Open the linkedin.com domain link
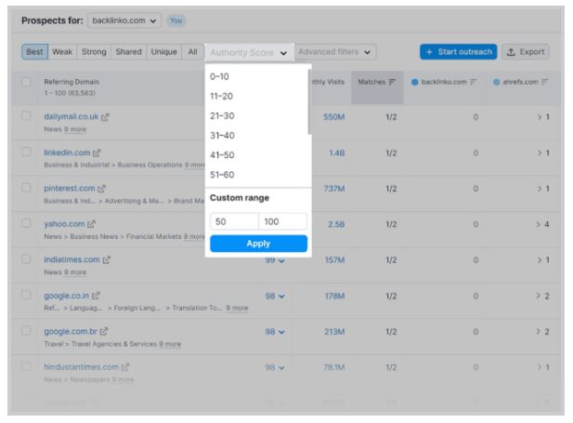The width and height of the screenshot is (573, 423). click(x=67, y=152)
